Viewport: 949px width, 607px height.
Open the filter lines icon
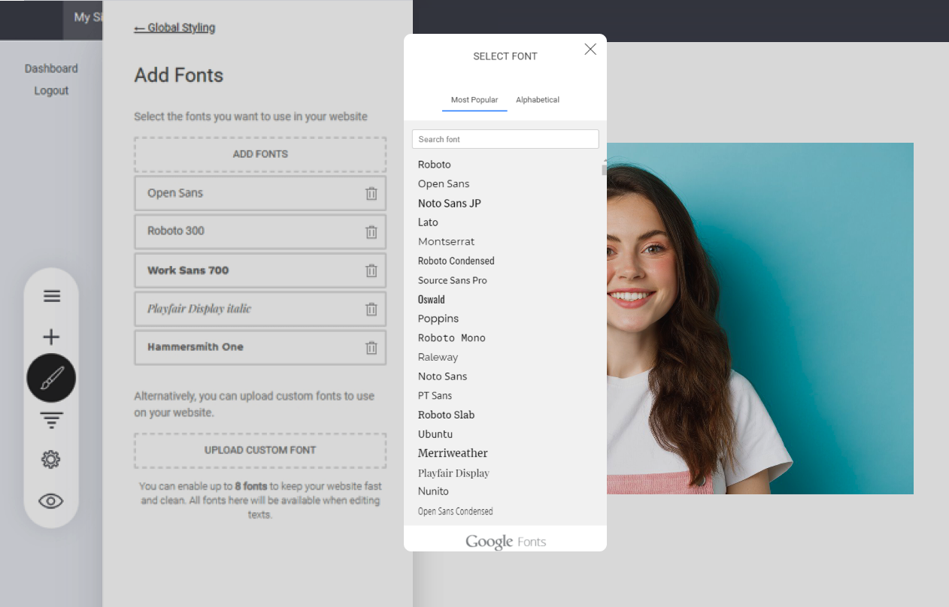(51, 419)
